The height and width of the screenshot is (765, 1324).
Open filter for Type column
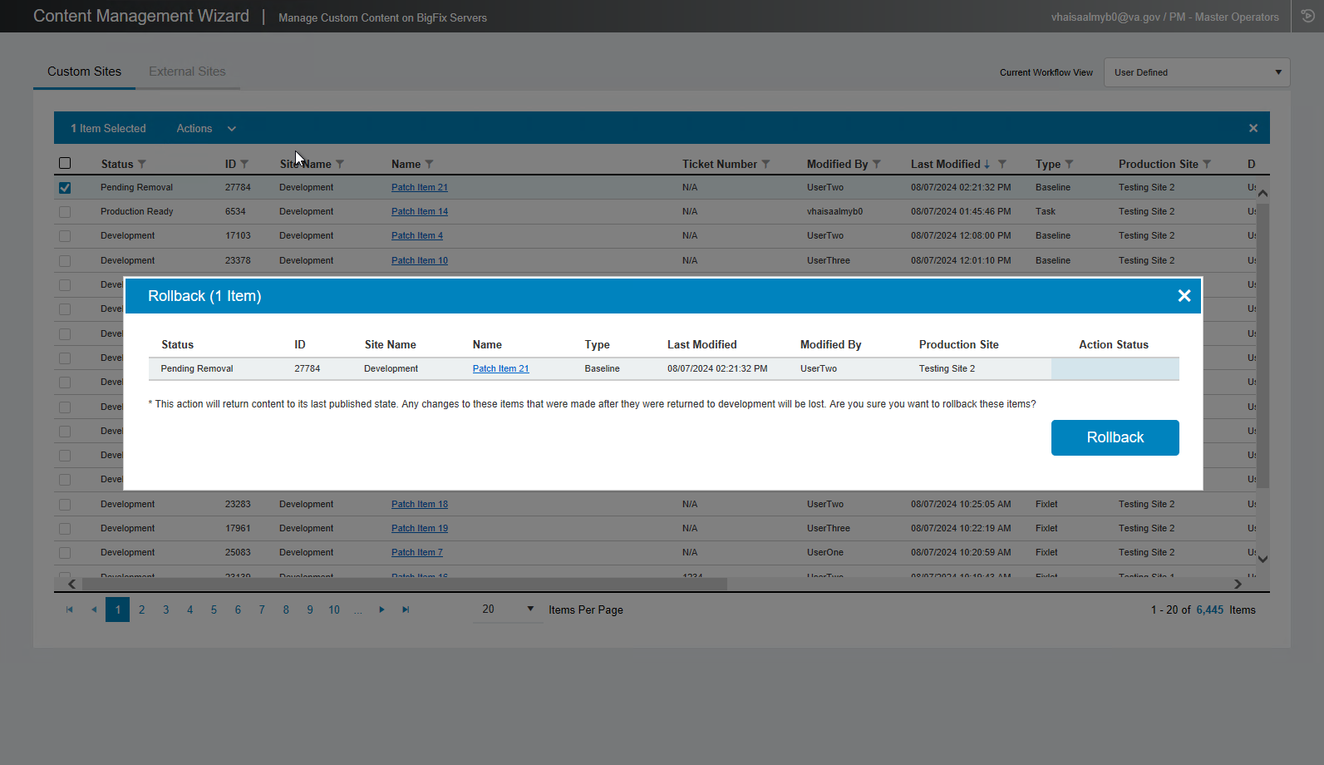point(1070,164)
